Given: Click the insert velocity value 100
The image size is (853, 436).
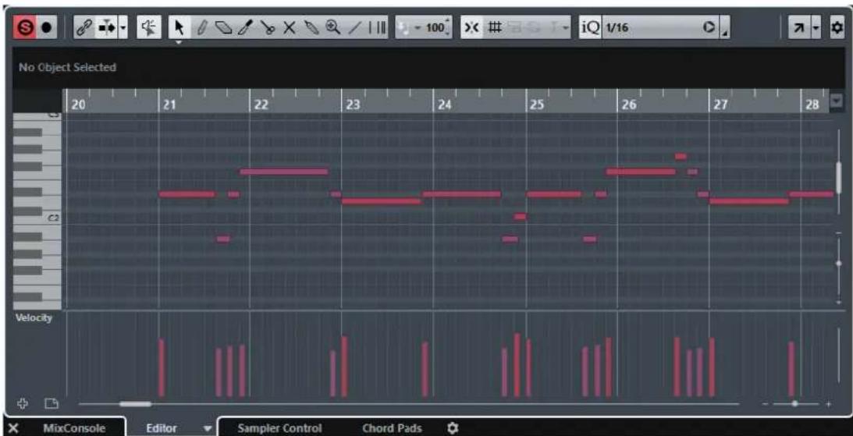Looking at the screenshot, I should (435, 27).
